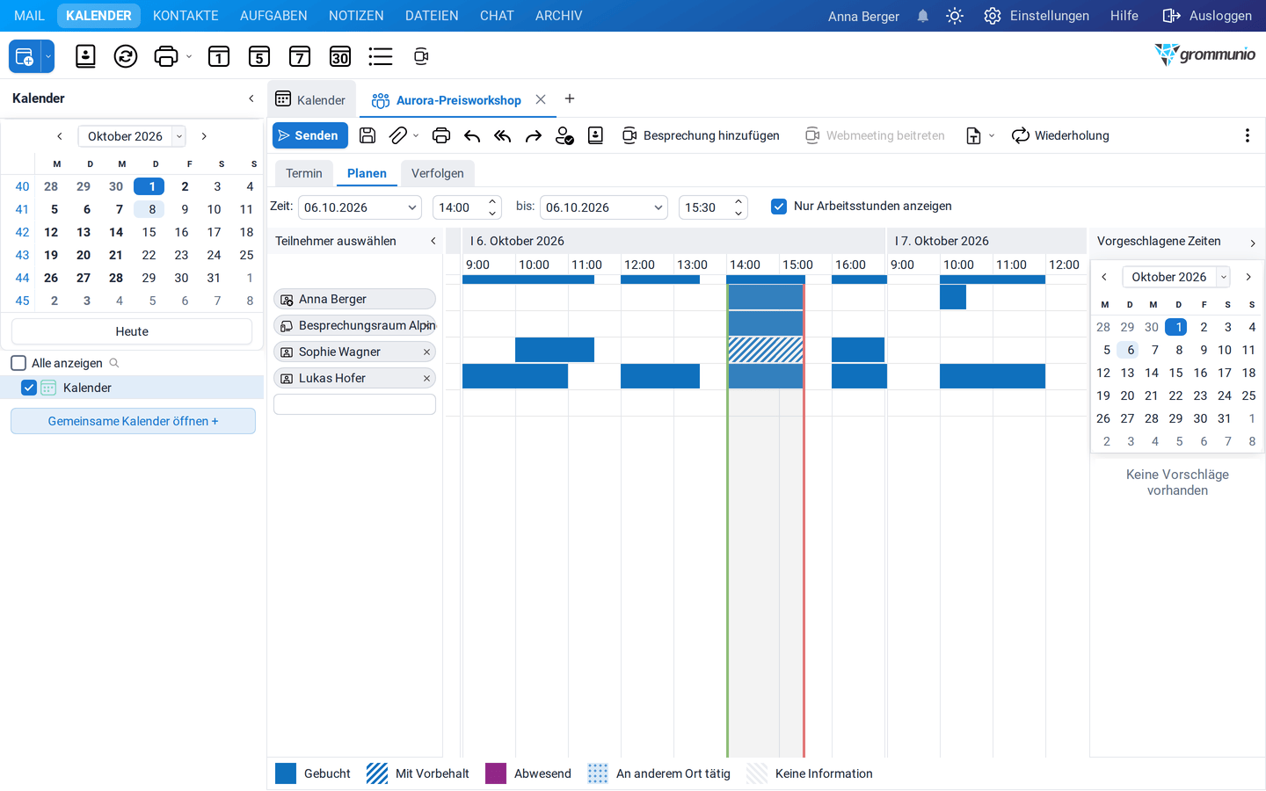This screenshot has height=791, width=1266.
Task: Open the sidebar Oktober 2026 month dropdown
Action: (x=179, y=136)
